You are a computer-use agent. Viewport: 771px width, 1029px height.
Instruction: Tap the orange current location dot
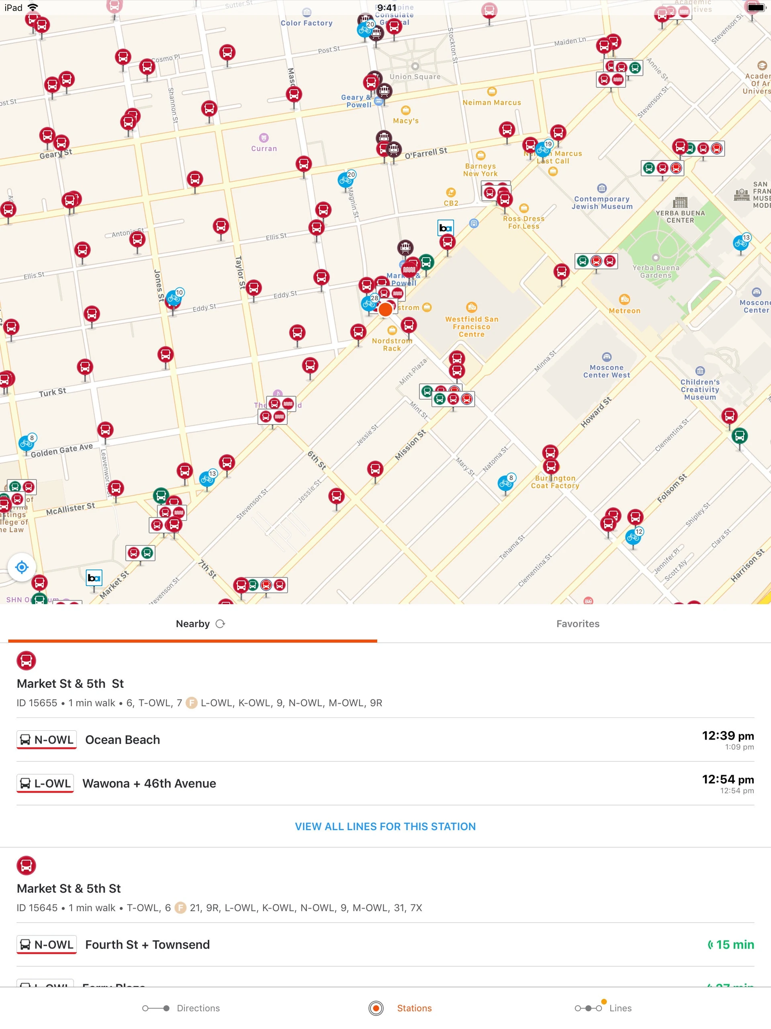coord(386,310)
